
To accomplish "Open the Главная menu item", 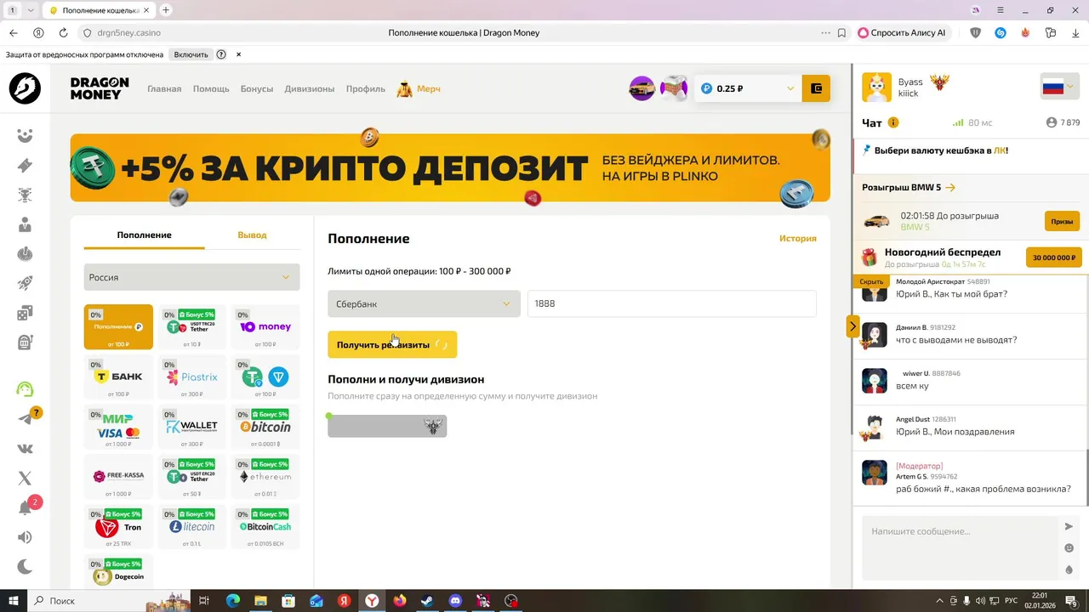I will 164,88.
